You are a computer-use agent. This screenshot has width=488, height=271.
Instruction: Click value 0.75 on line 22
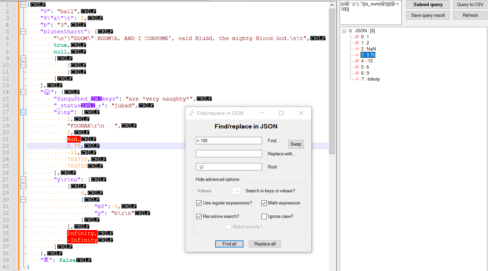tap(74, 146)
